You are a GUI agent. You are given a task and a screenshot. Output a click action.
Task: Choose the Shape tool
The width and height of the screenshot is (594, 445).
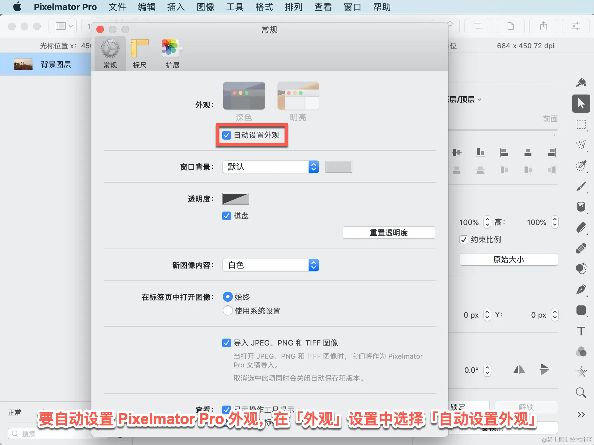pyautogui.click(x=581, y=310)
